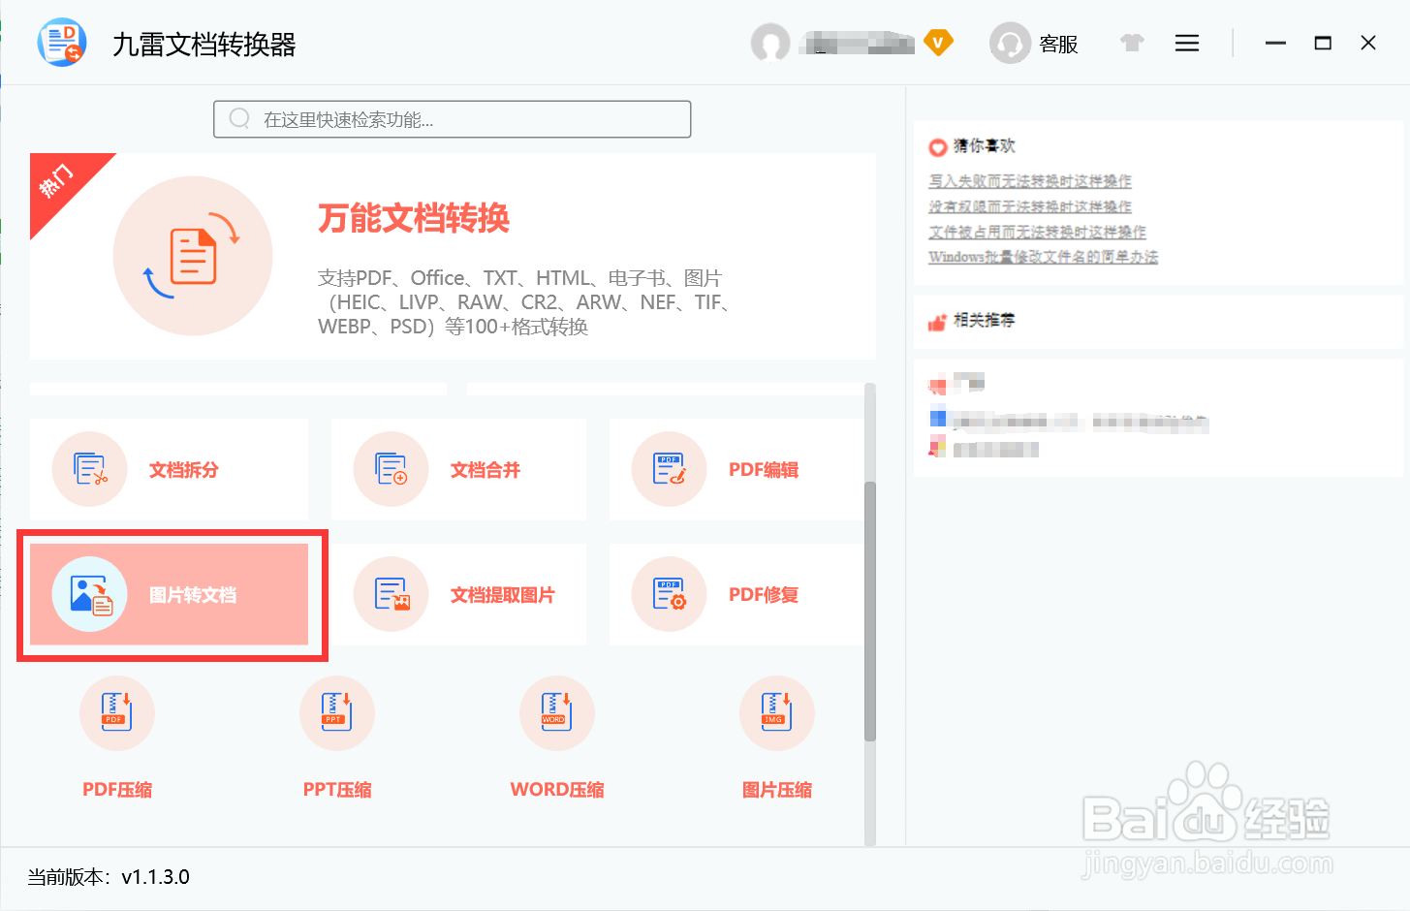
Task: Open the 客服 headset icon
Action: click(1010, 43)
